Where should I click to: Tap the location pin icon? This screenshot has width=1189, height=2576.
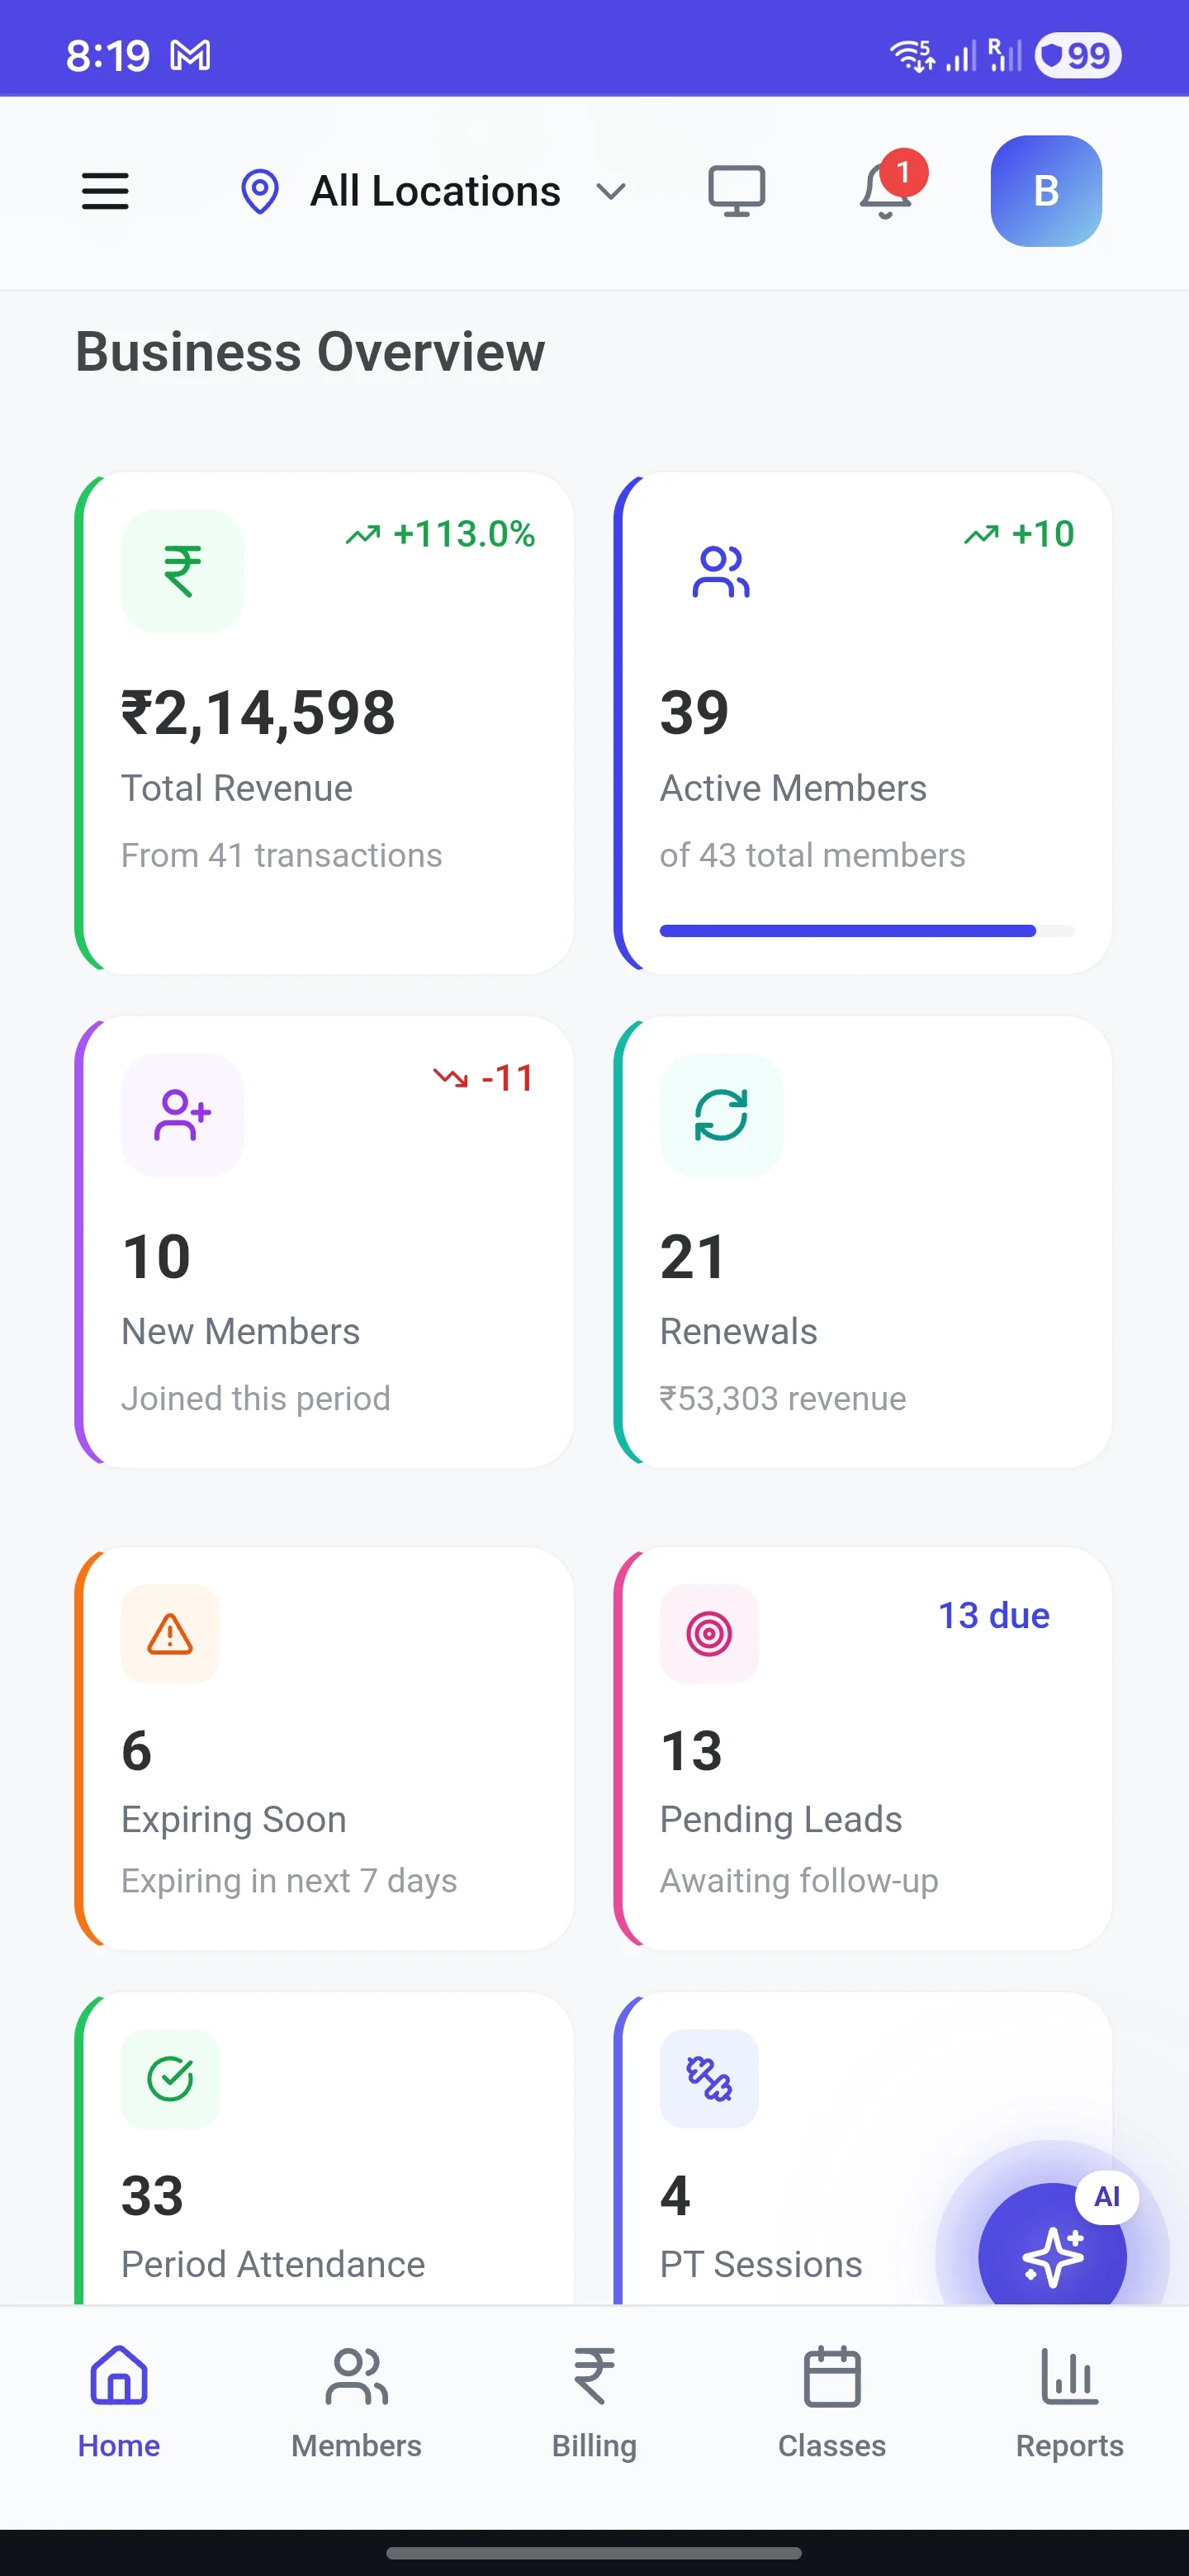point(260,191)
